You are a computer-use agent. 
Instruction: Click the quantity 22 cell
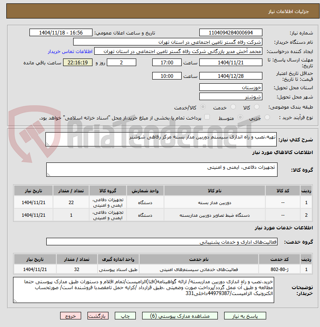[x=71, y=202]
